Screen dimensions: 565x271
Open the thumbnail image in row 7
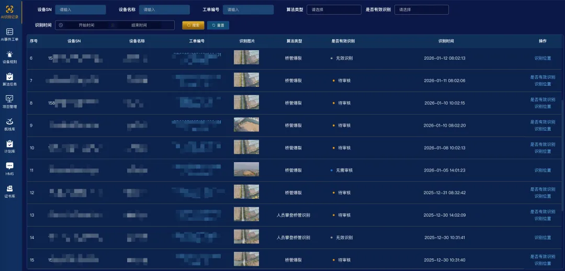(x=246, y=80)
